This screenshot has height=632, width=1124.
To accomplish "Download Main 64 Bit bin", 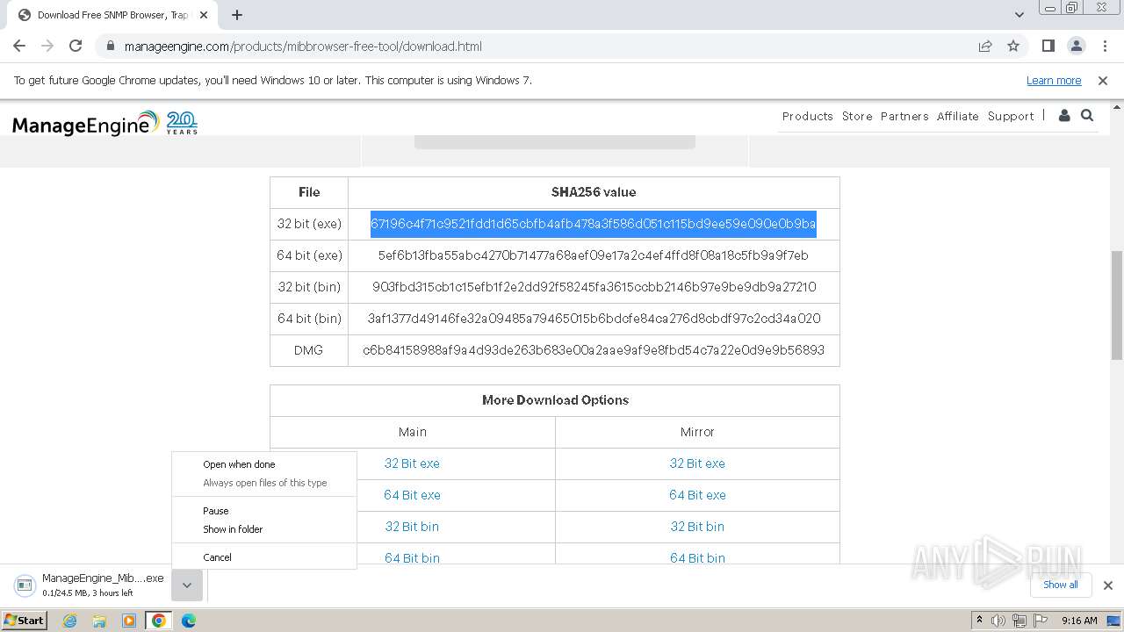I will coord(412,557).
